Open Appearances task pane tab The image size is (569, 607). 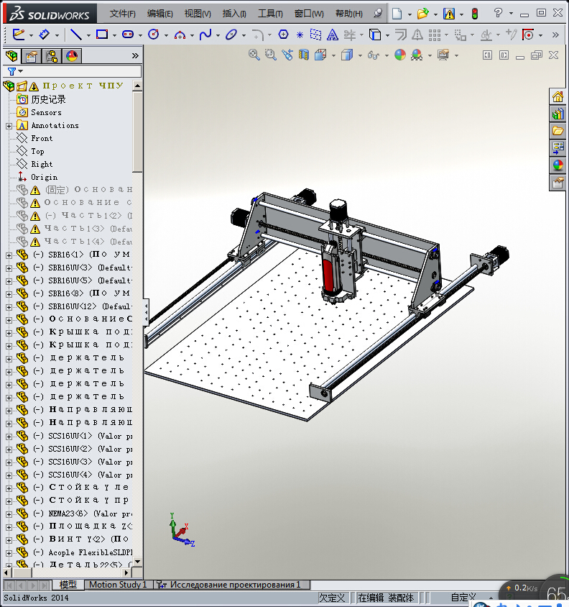558,165
